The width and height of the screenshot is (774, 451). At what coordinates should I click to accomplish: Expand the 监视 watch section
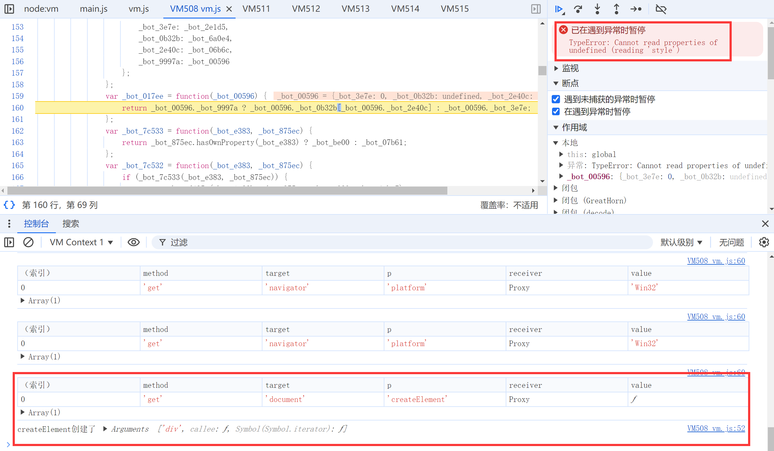[x=570, y=68]
